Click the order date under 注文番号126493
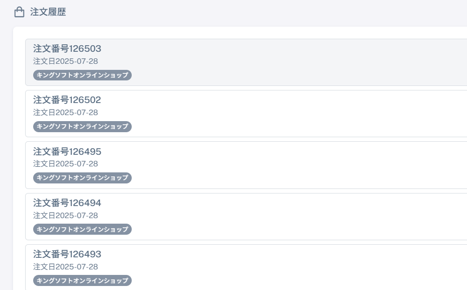Viewport: 467px width, 290px height. coord(65,266)
